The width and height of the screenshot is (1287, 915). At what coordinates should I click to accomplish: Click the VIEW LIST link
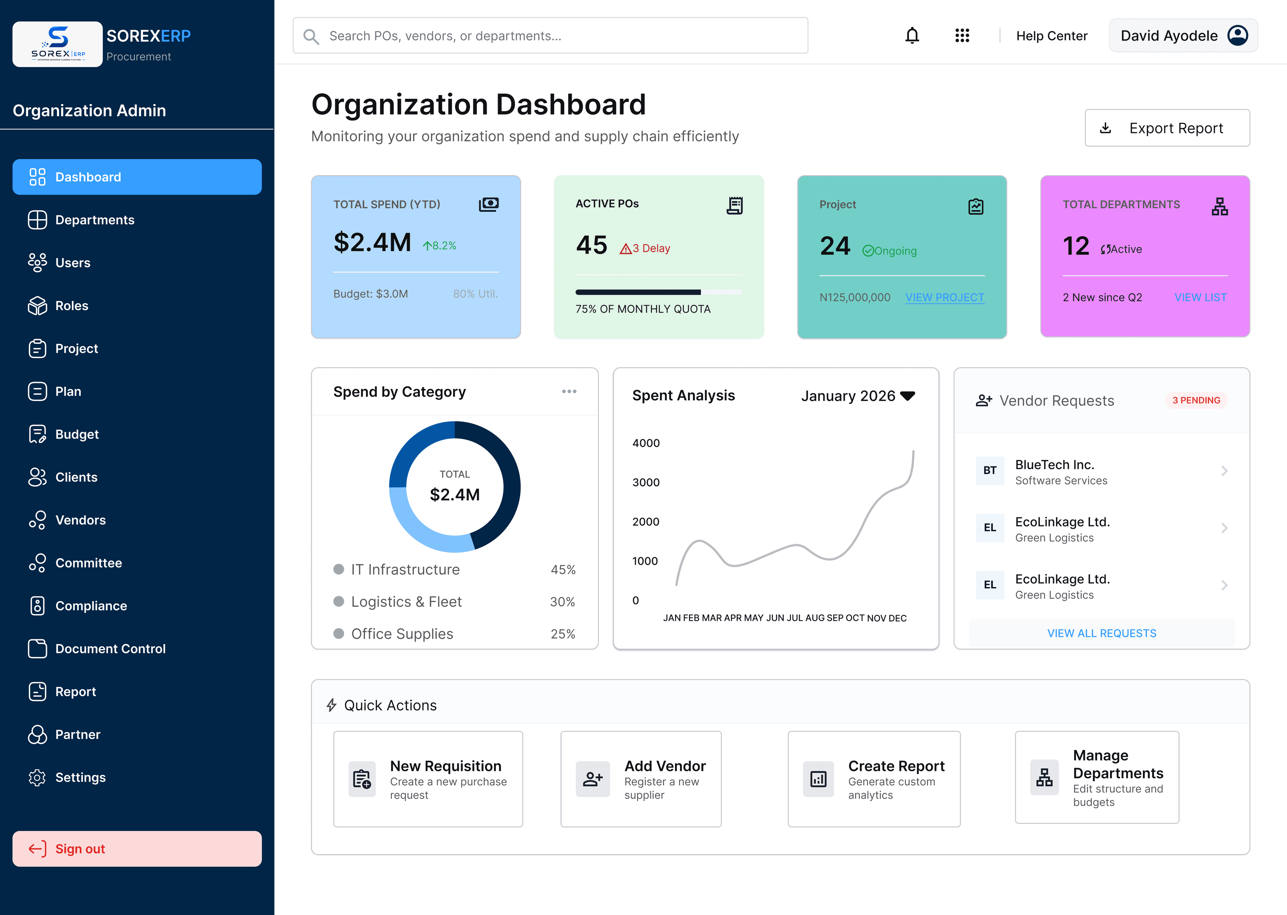pyautogui.click(x=1200, y=297)
